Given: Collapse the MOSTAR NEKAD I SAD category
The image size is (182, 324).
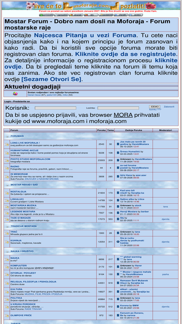Looking at the screenshot, I should [7, 185].
